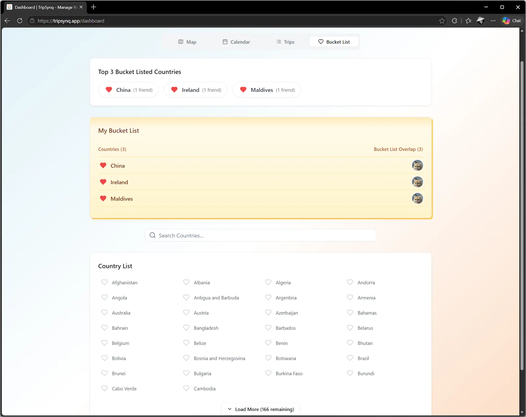Expand Load More (166 remaining)

pyautogui.click(x=260, y=409)
